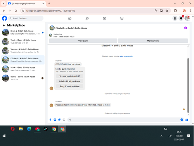Send quick response 'Sorry, it's not available.'
This screenshot has width=194, height=146.
69,86
